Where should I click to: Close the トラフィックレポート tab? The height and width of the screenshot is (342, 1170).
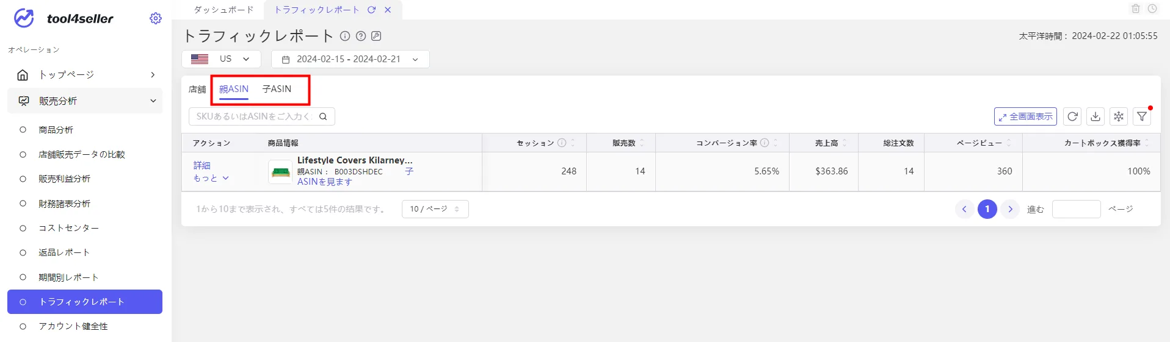click(x=388, y=10)
